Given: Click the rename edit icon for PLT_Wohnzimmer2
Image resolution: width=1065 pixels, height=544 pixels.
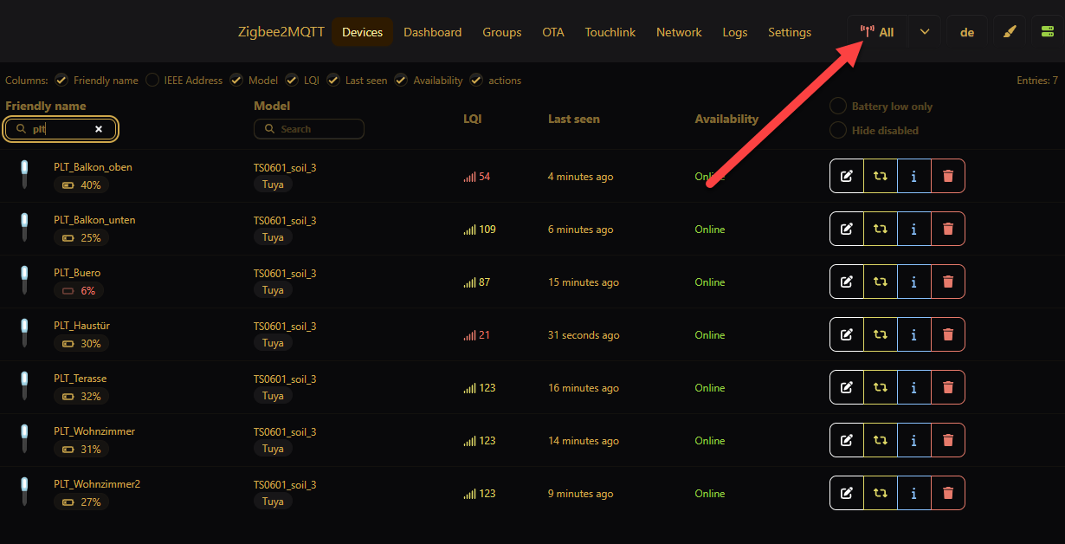Looking at the screenshot, I should (x=847, y=493).
